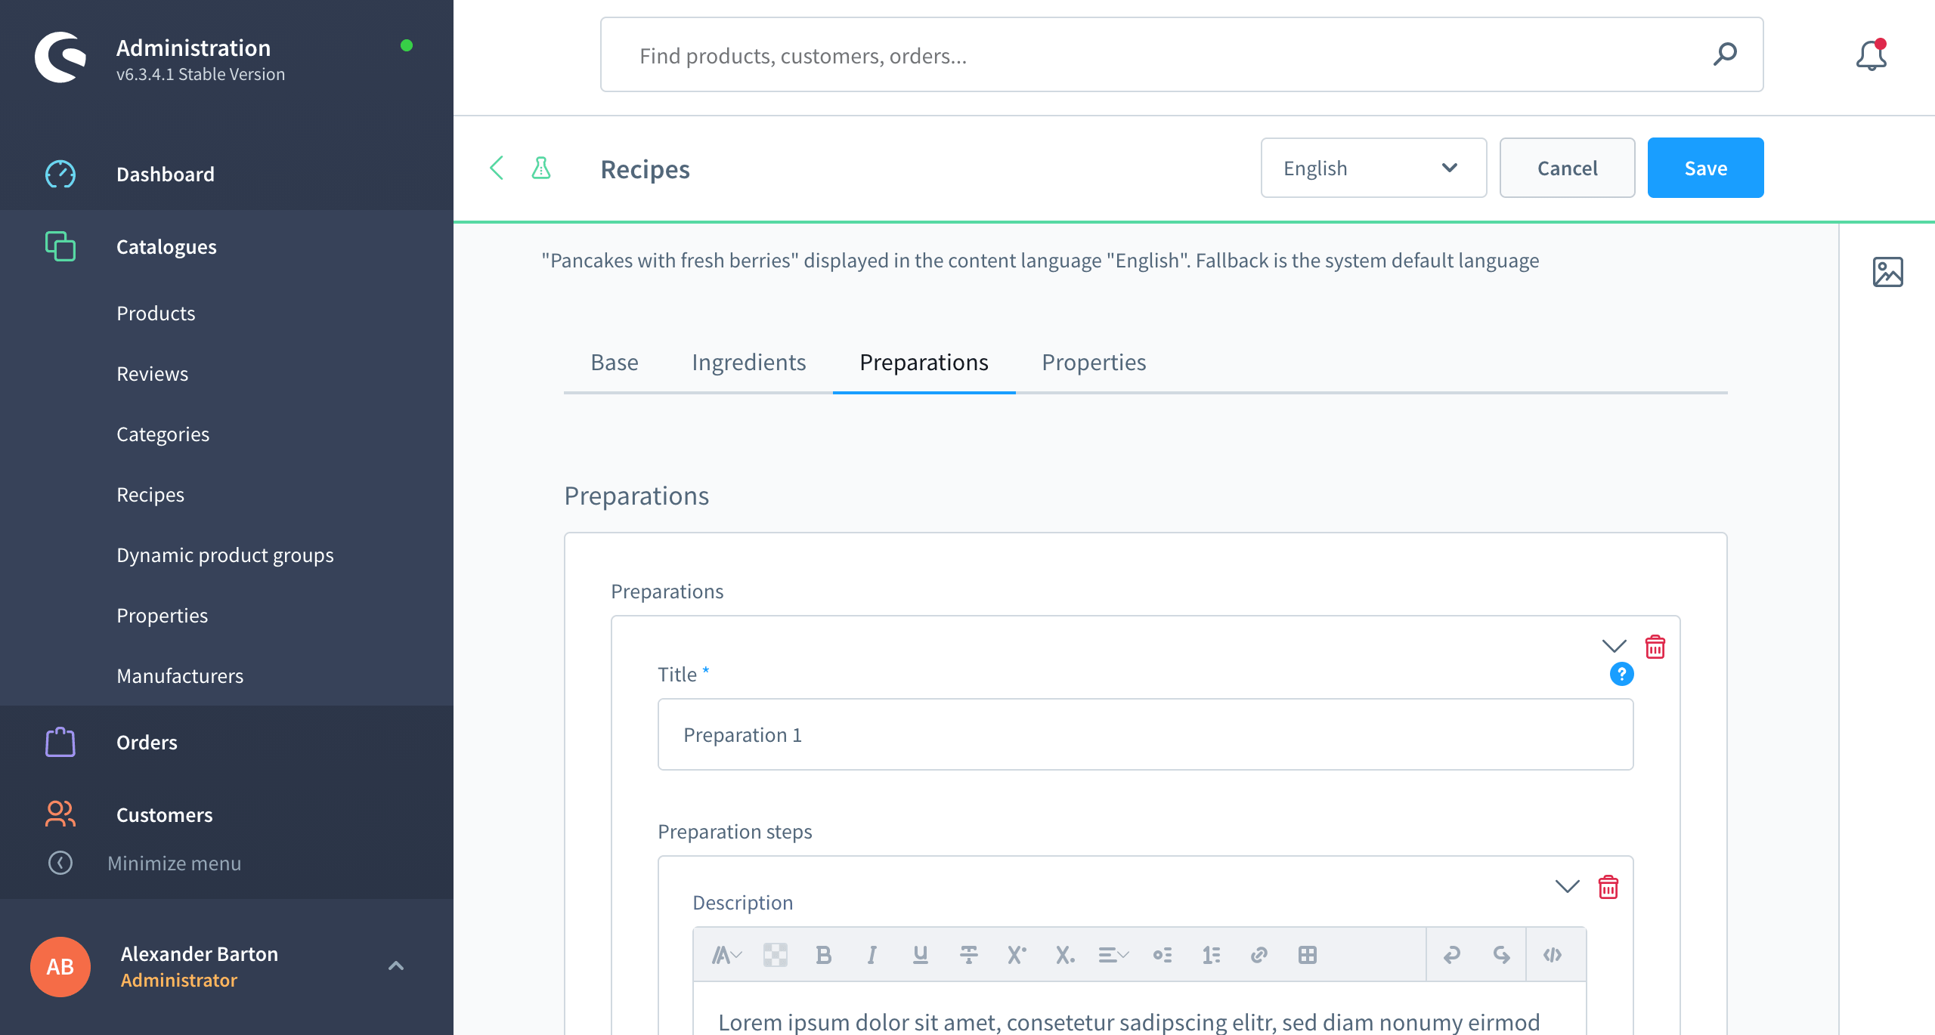This screenshot has width=1935, height=1035.
Task: Click the Save button
Action: click(x=1705, y=168)
